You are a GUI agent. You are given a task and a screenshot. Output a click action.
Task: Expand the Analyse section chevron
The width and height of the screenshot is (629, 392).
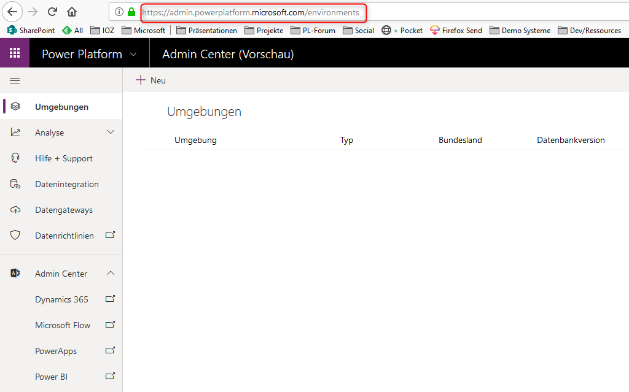pos(111,132)
